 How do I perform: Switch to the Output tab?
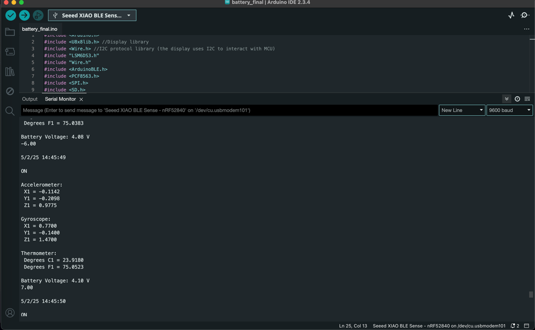click(x=30, y=99)
